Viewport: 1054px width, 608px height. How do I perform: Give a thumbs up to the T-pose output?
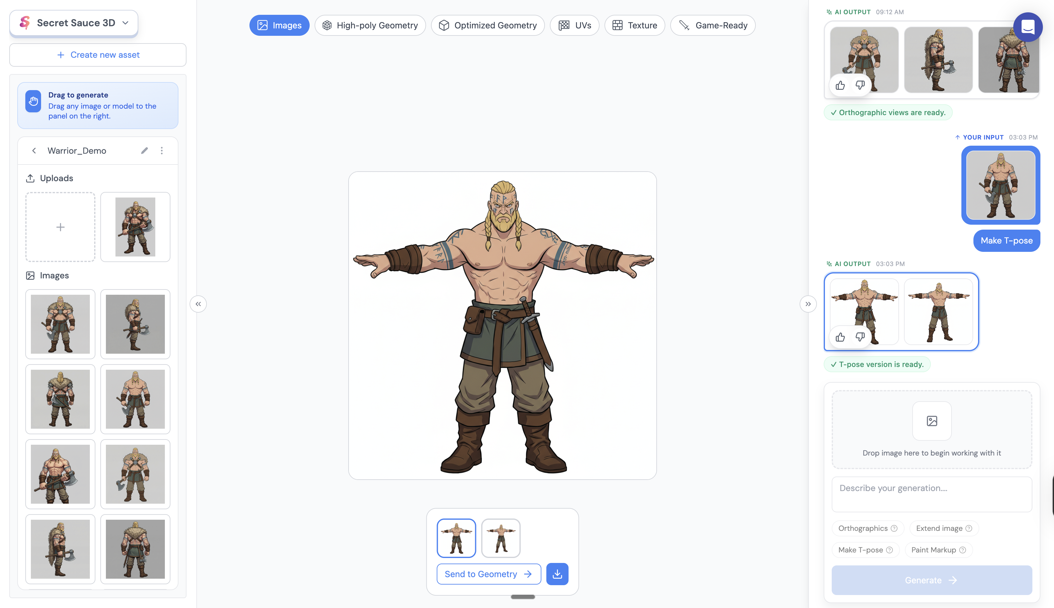[x=841, y=337]
